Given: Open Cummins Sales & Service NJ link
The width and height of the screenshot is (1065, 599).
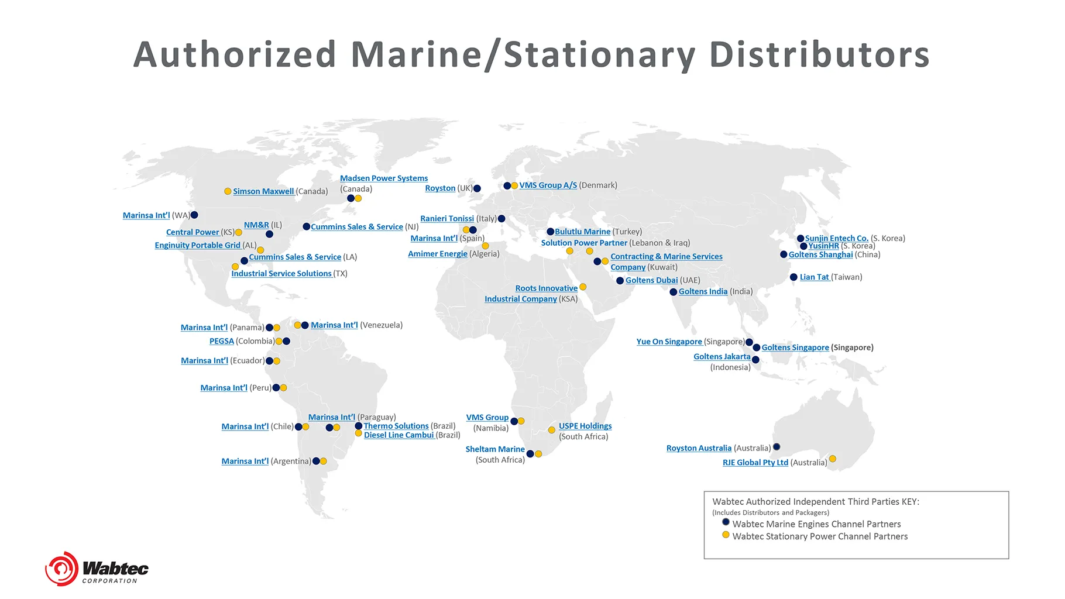Looking at the screenshot, I should (356, 227).
